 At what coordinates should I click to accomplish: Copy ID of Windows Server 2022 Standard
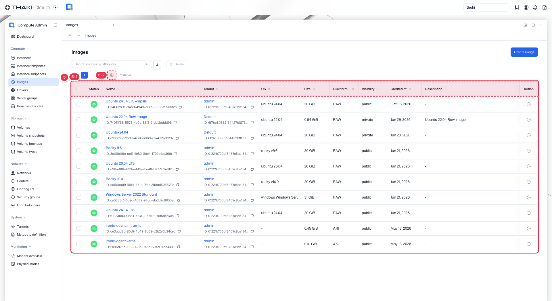click(179, 200)
